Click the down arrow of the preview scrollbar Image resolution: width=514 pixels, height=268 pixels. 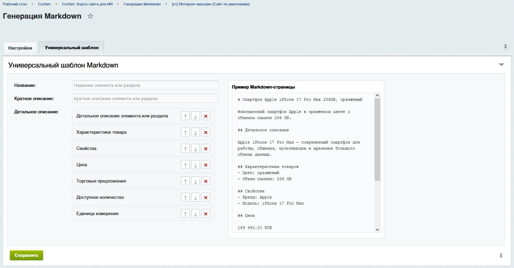point(377,230)
